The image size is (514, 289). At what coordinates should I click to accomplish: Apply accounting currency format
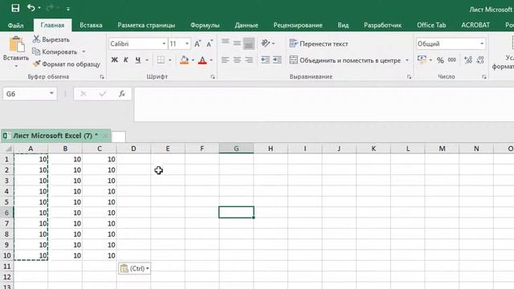click(x=422, y=59)
